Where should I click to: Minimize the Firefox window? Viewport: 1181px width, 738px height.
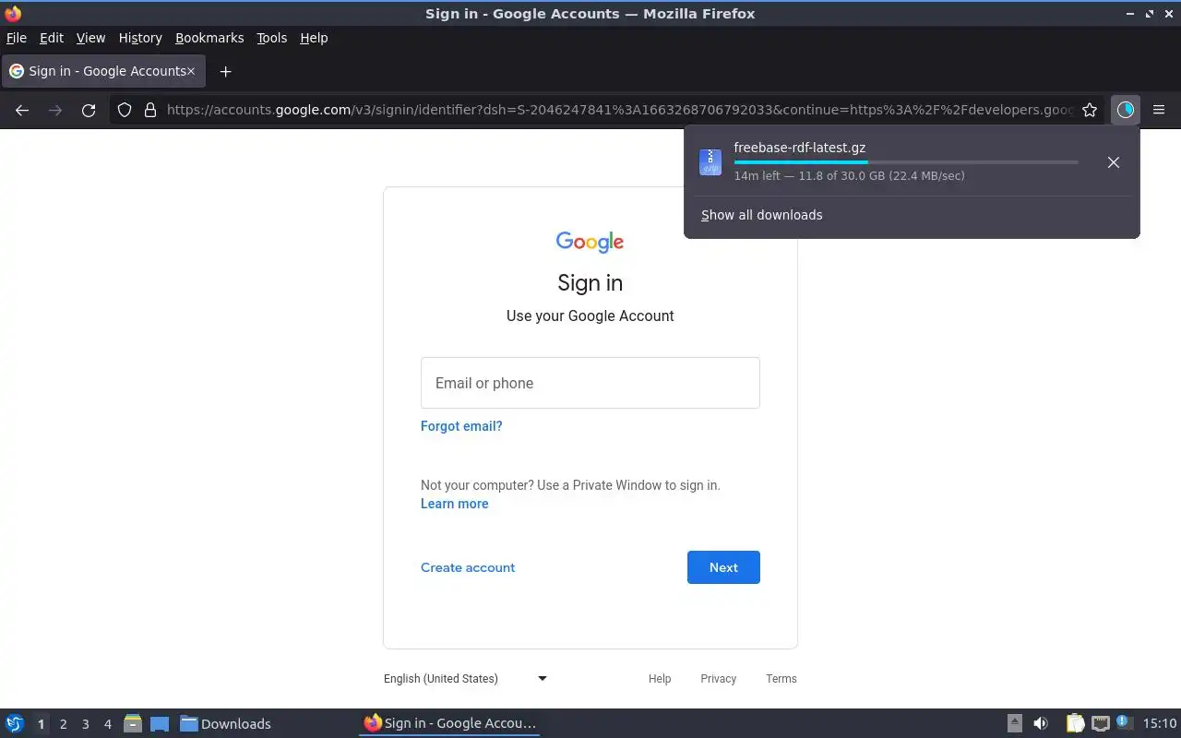click(1130, 14)
